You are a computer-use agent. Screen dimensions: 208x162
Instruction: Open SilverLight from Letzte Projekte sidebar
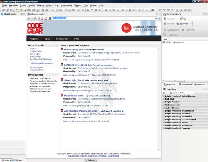click(x=35, y=54)
